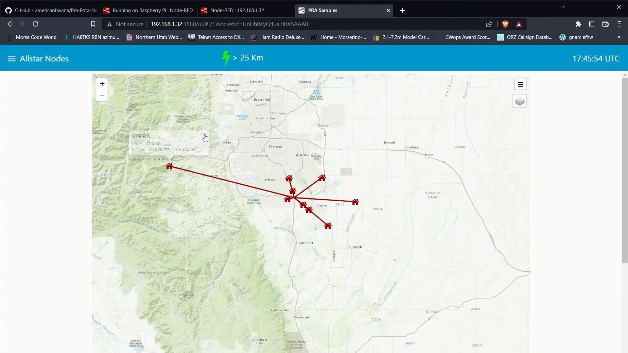Open the Allstar Nodes hamburger menu
This screenshot has height=353, width=628.
(x=11, y=59)
